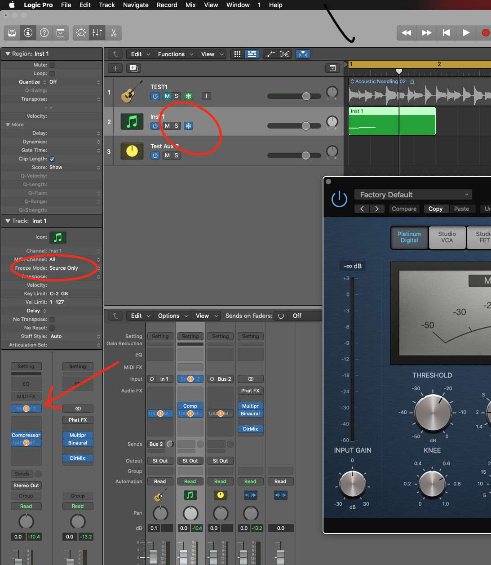The image size is (491, 565).
Task: Open the File menu in the menu bar
Action: coord(66,5)
